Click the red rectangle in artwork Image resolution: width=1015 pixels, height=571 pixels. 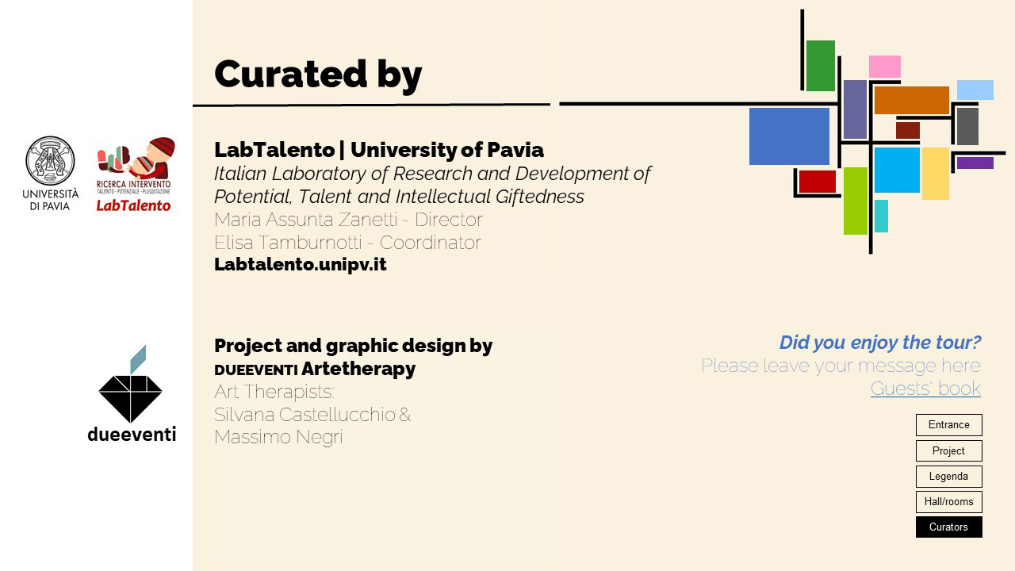817,182
